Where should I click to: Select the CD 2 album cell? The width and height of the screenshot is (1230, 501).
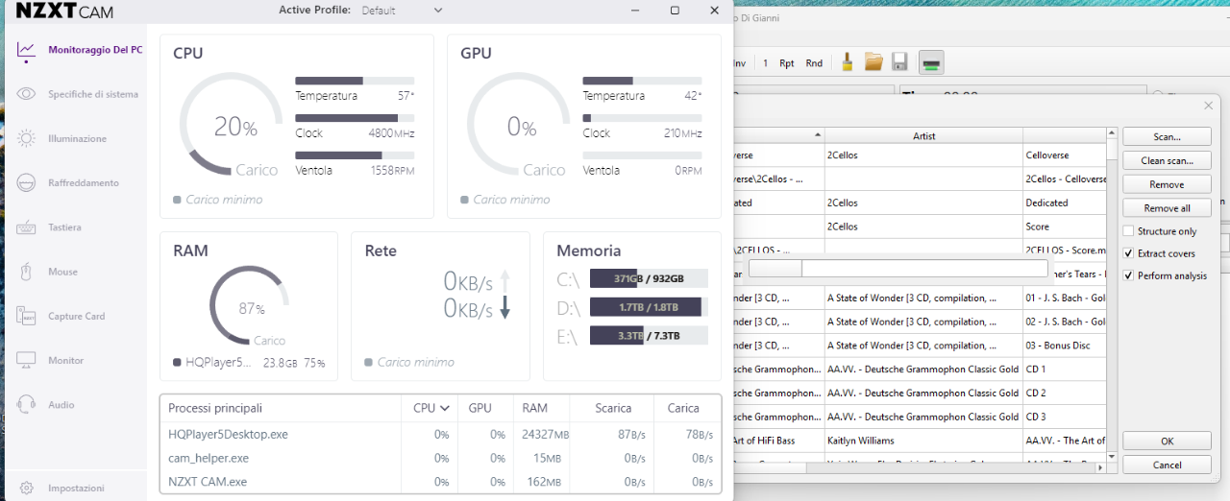click(x=1066, y=393)
